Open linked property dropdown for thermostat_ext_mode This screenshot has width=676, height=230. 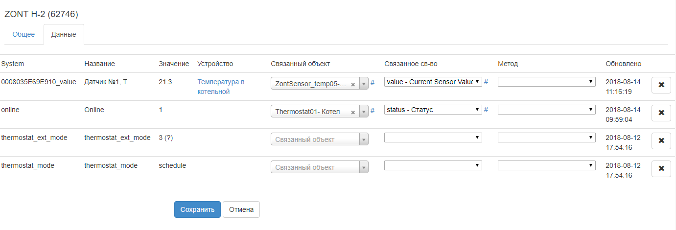(433, 138)
